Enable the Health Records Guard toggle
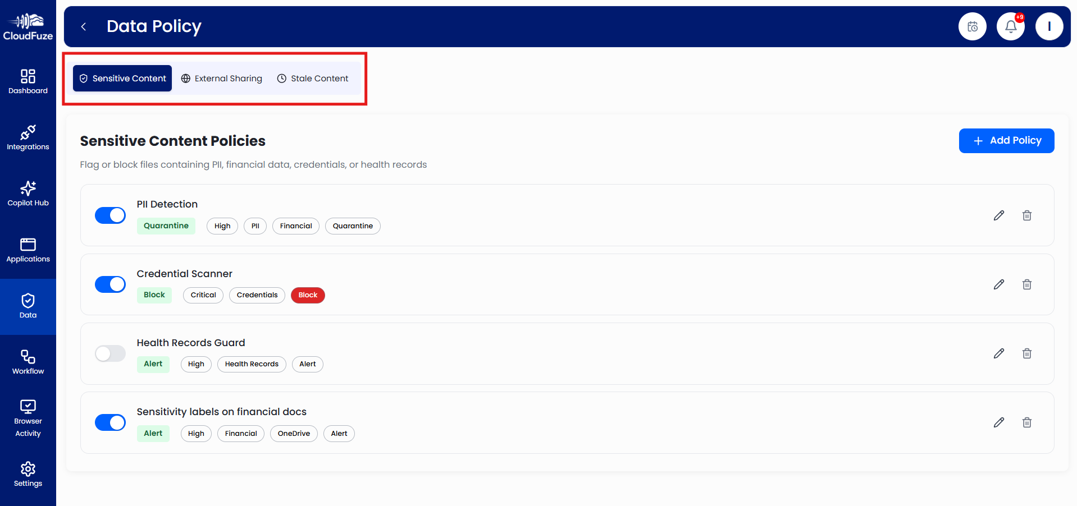The image size is (1077, 506). click(x=110, y=353)
